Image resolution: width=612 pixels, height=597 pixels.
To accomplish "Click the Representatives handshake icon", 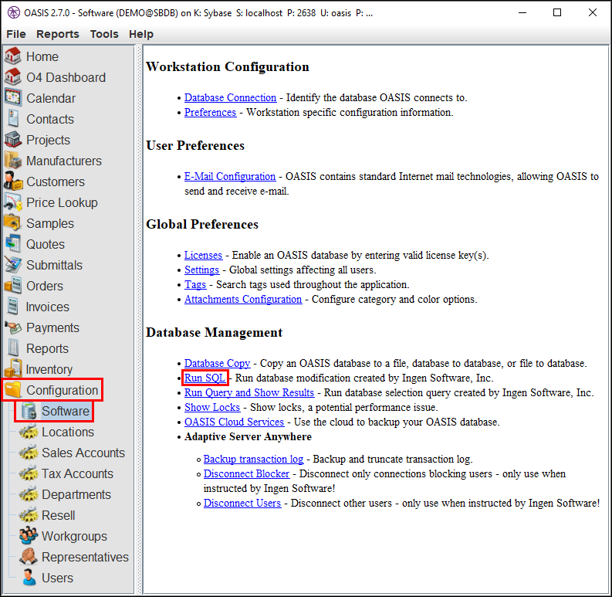I will [29, 557].
